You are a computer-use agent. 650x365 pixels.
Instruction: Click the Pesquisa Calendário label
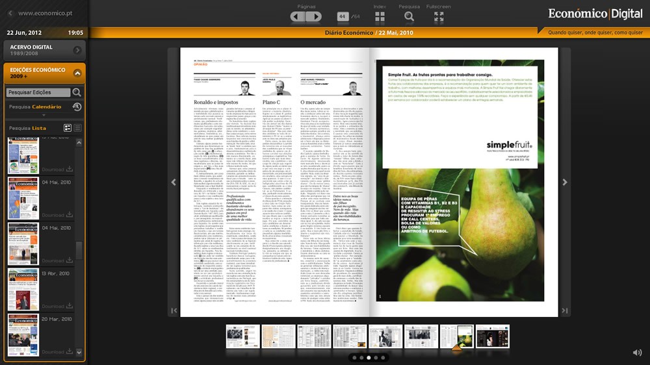[x=35, y=107]
